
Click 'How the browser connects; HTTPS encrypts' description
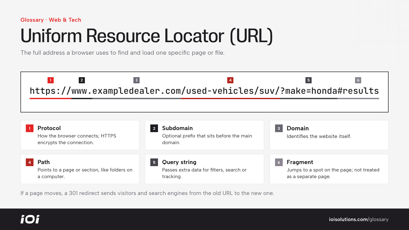click(x=77, y=139)
